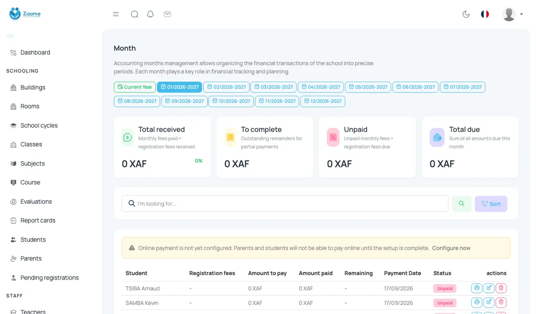Select month 06/2026-2027
Viewport: 536px width, 314px height.
[415, 87]
